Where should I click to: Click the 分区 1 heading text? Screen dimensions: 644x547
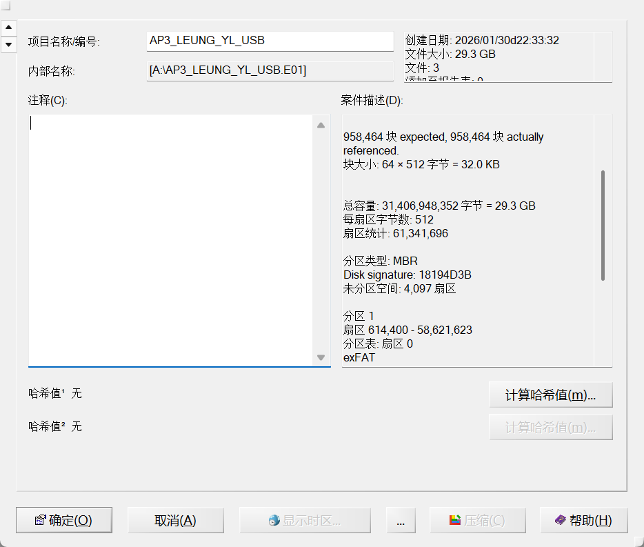[x=358, y=316]
